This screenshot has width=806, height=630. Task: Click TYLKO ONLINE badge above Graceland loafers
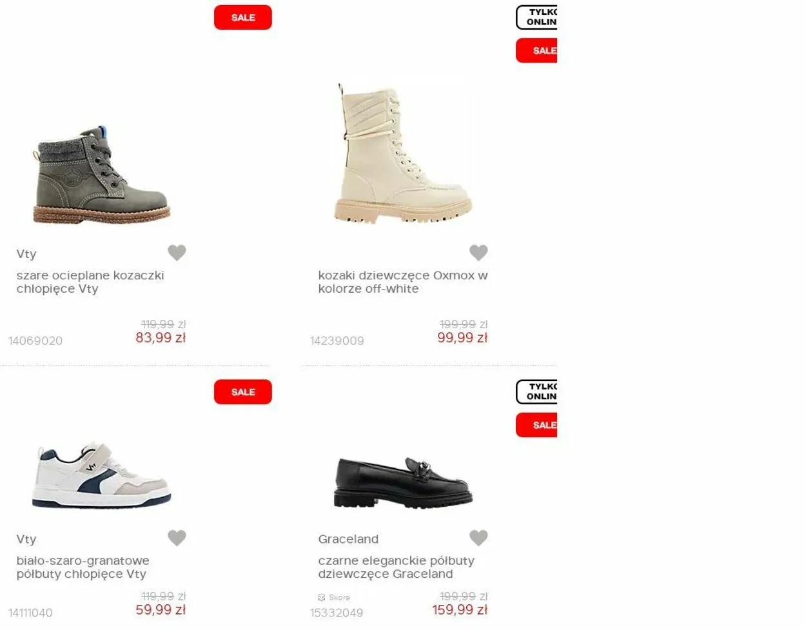coord(536,392)
